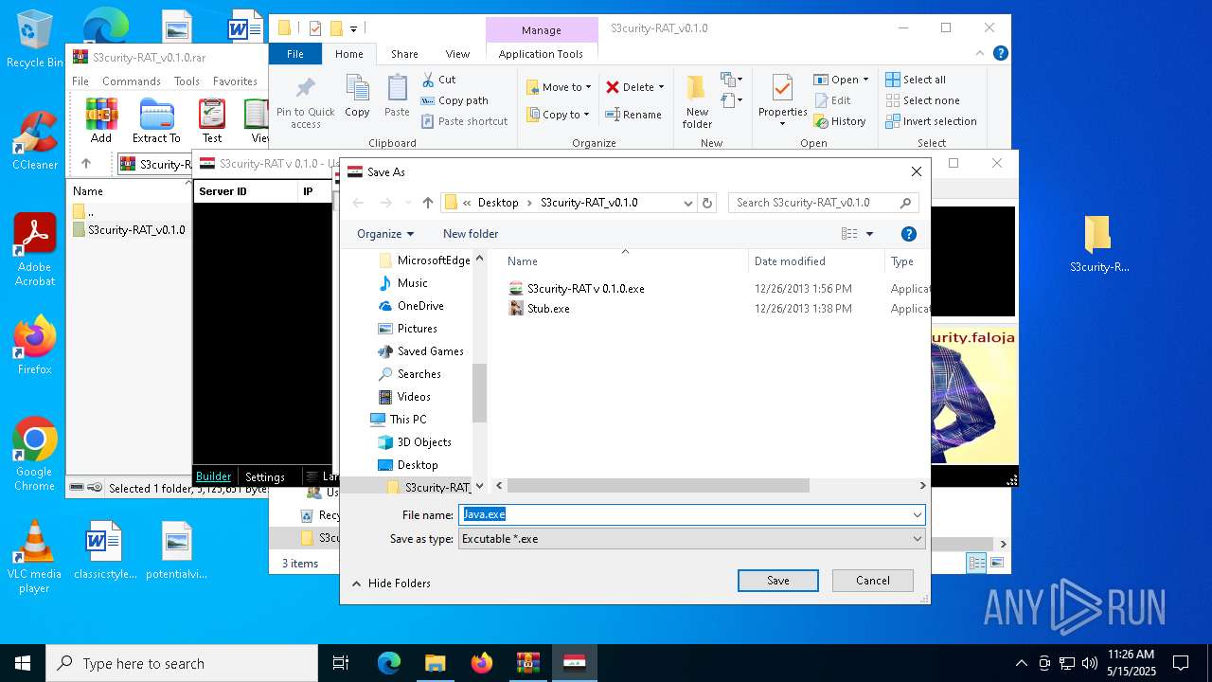
Task: Expand the File name history dropdown arrow
Action: tap(917, 514)
